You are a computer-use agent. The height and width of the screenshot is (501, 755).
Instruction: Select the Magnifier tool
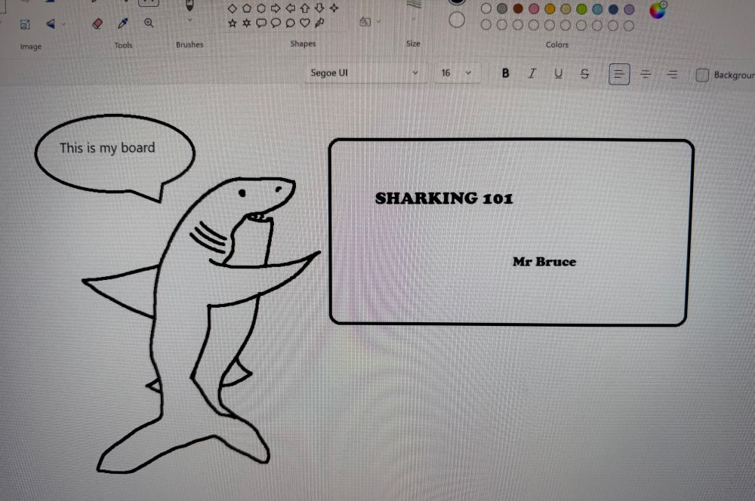pyautogui.click(x=148, y=23)
